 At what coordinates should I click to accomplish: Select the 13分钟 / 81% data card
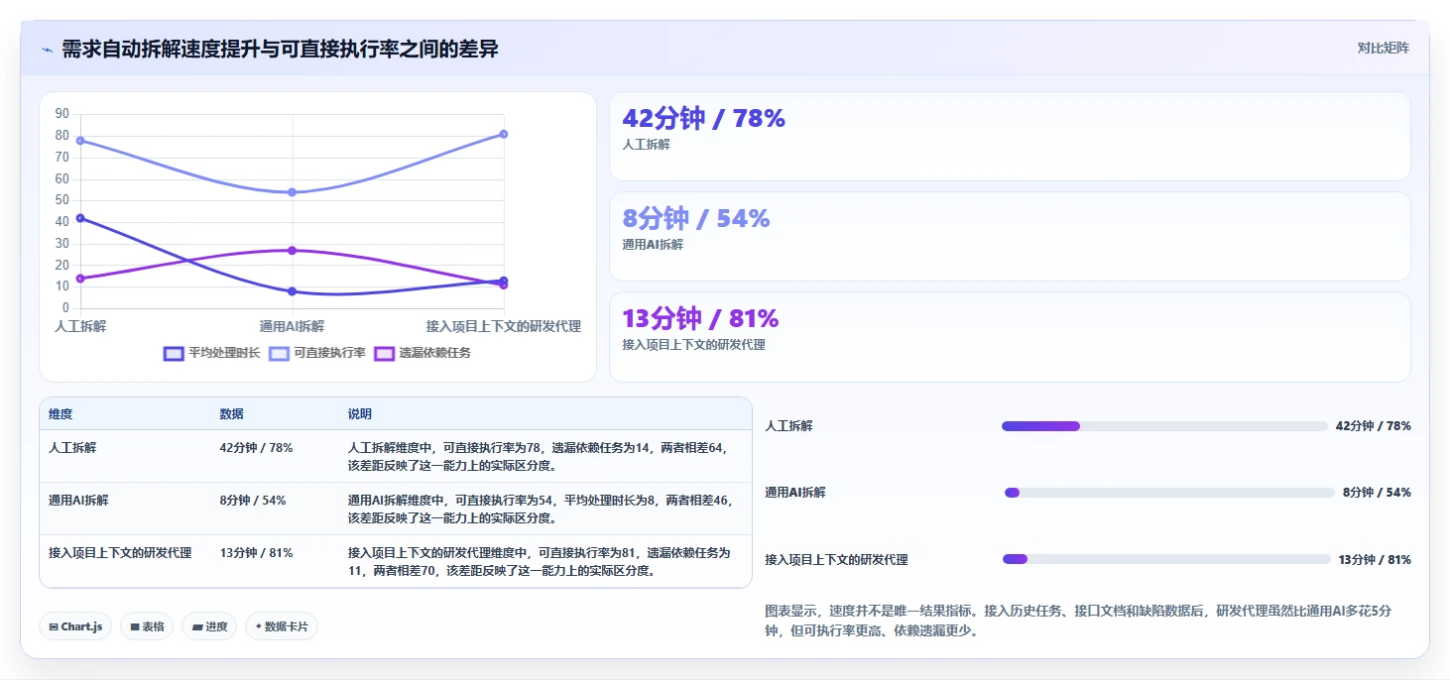pos(1010,336)
